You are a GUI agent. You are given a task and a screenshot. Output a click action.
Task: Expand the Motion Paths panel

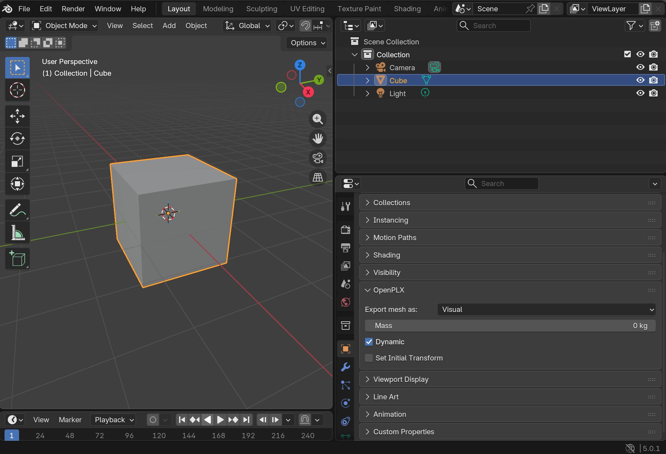(510, 238)
